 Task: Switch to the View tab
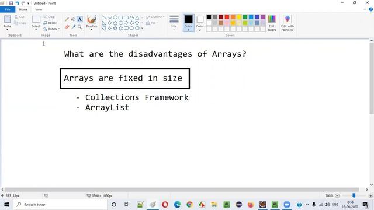(39, 9)
